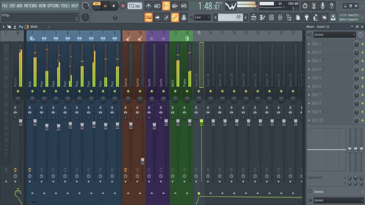The image size is (365, 205).
Task: Pause playback
Action: 105,6
